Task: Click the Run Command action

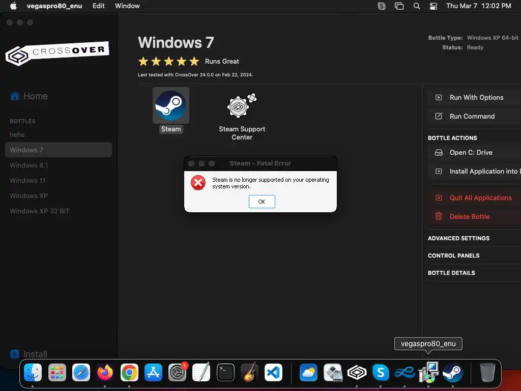Action: (474, 117)
